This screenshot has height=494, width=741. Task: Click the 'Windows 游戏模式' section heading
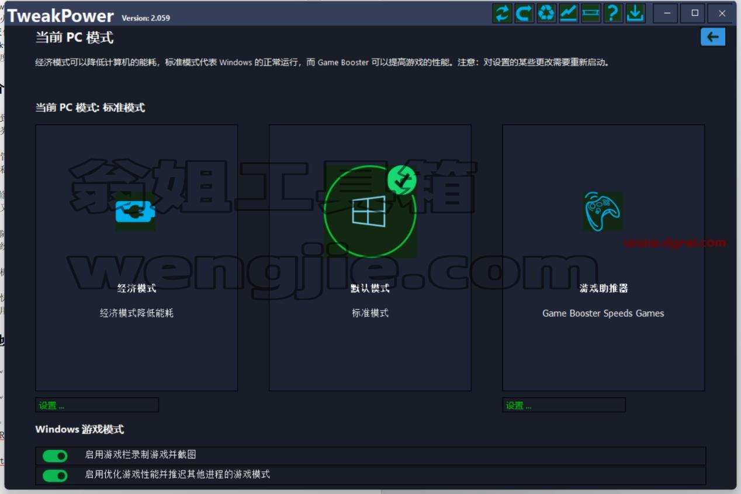coord(79,429)
